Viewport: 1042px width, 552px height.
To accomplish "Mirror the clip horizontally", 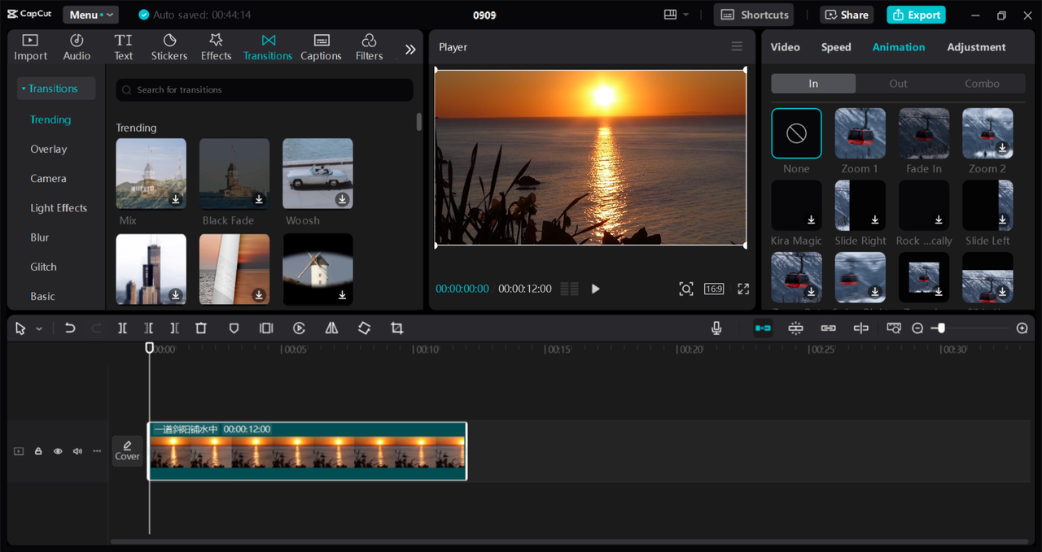I will click(331, 328).
